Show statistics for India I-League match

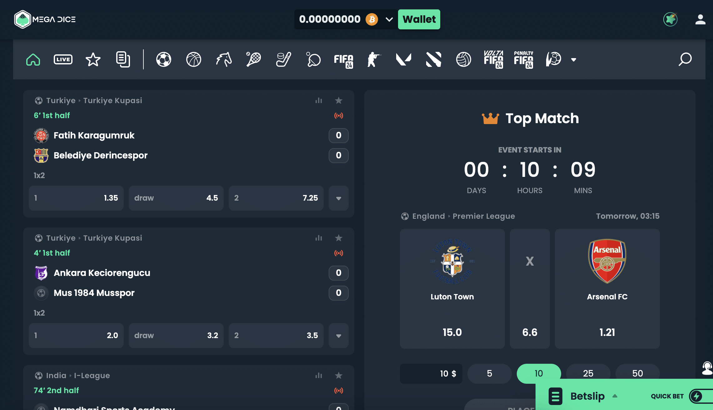pyautogui.click(x=319, y=376)
